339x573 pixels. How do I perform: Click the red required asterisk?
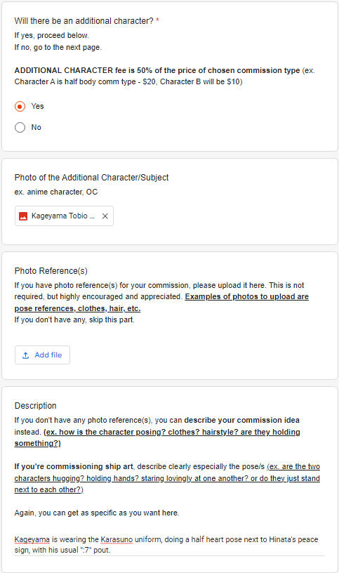coord(157,21)
